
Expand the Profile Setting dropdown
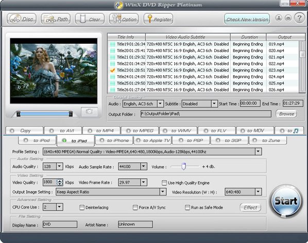click(x=258, y=151)
